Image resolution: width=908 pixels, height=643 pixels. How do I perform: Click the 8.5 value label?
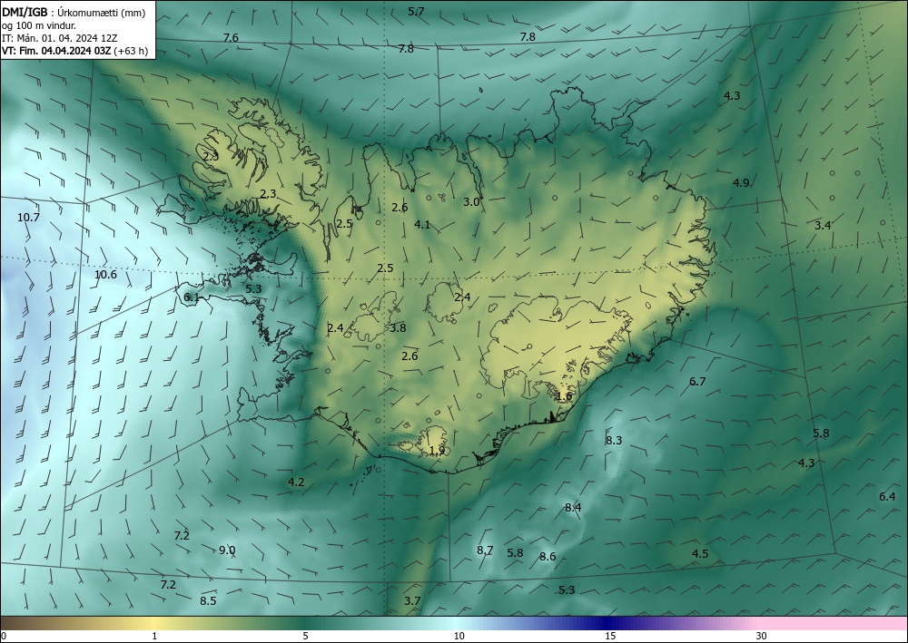[208, 600]
